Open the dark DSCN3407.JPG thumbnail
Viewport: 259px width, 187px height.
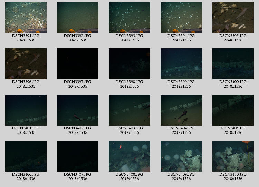coord(78,156)
